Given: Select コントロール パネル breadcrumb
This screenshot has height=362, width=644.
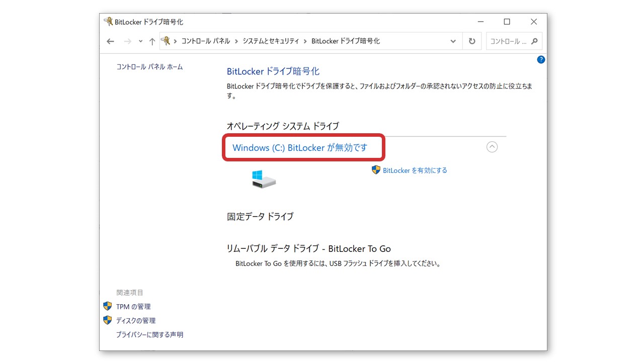Looking at the screenshot, I should pos(206,41).
